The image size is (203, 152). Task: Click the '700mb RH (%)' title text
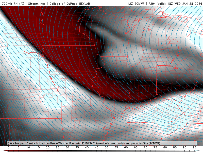click(13, 4)
